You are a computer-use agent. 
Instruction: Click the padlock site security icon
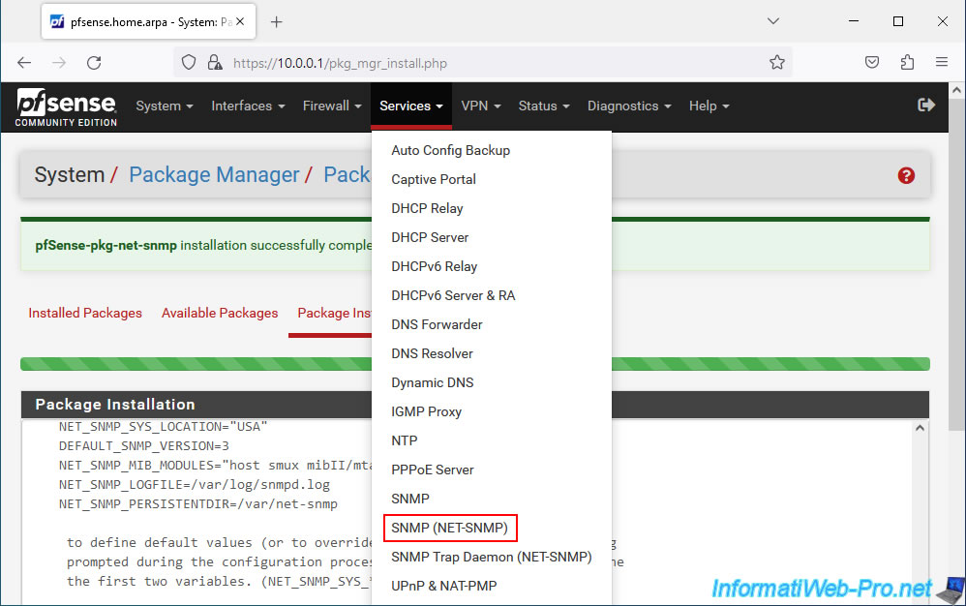pyautogui.click(x=214, y=63)
